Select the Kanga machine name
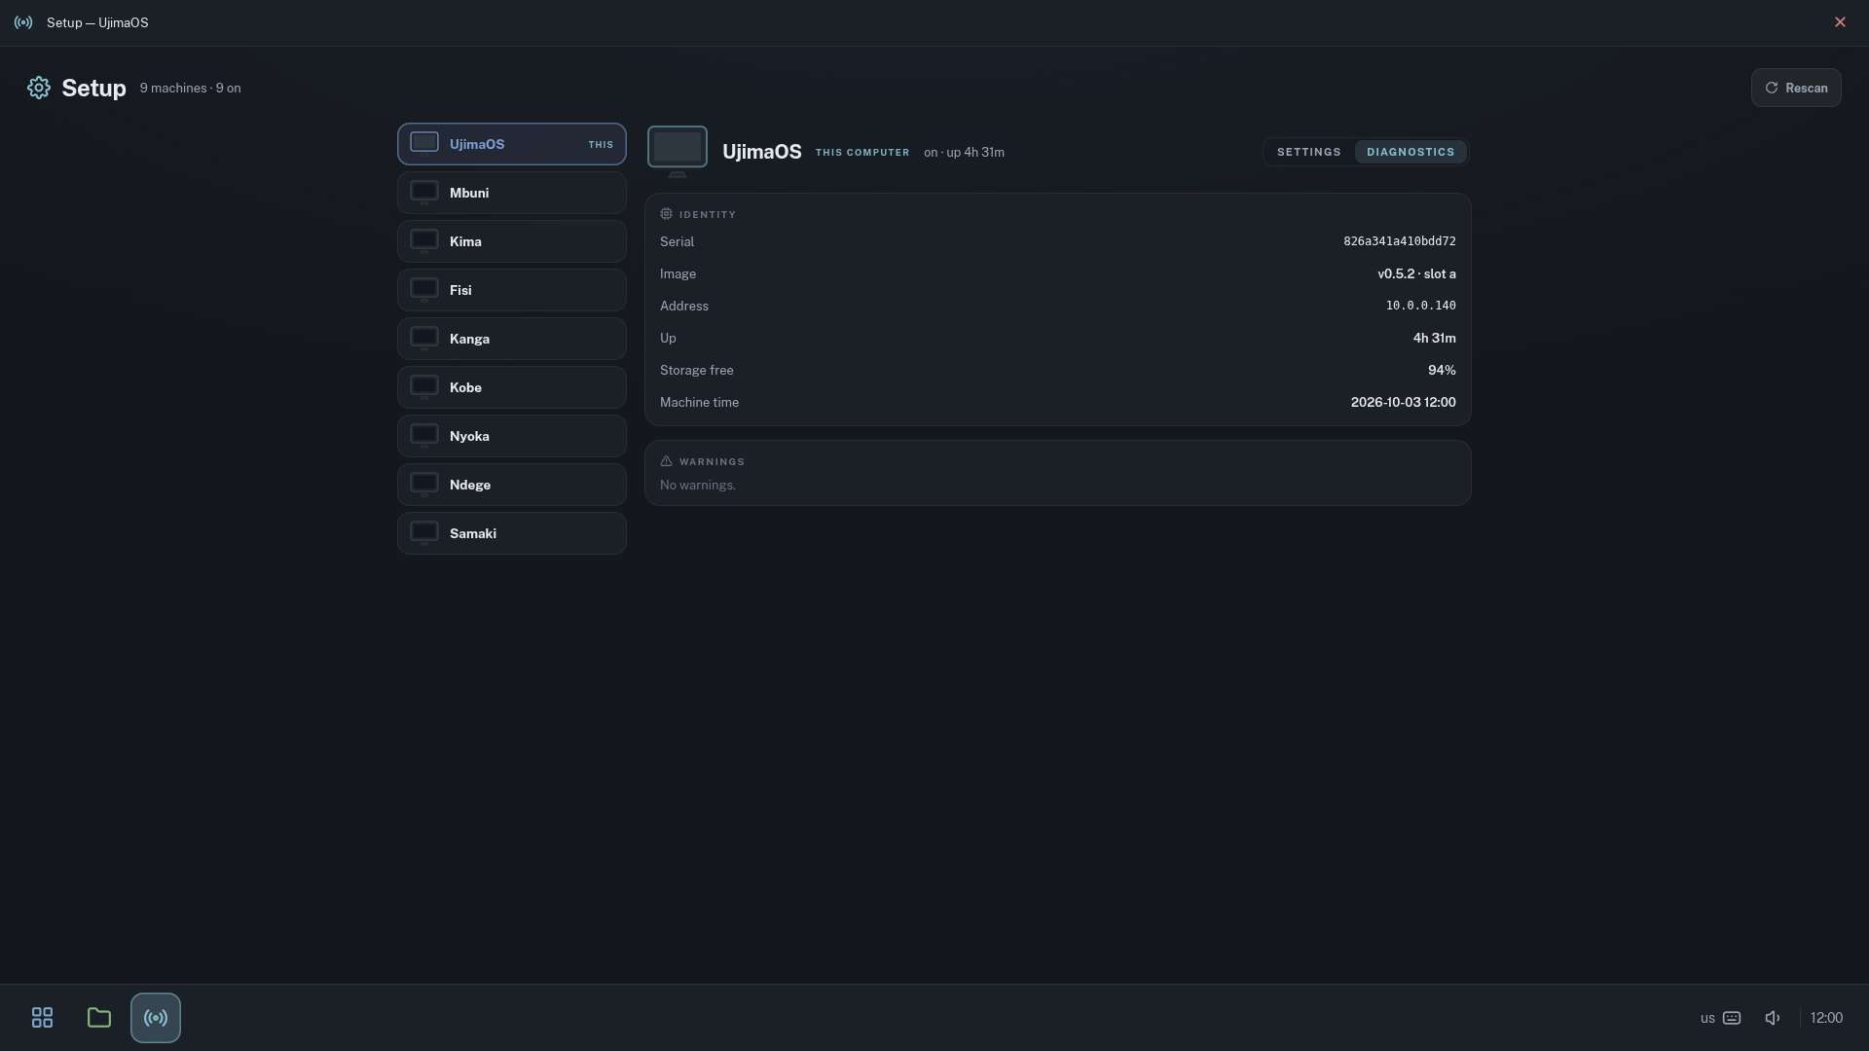This screenshot has width=1869, height=1051. pyautogui.click(x=469, y=339)
